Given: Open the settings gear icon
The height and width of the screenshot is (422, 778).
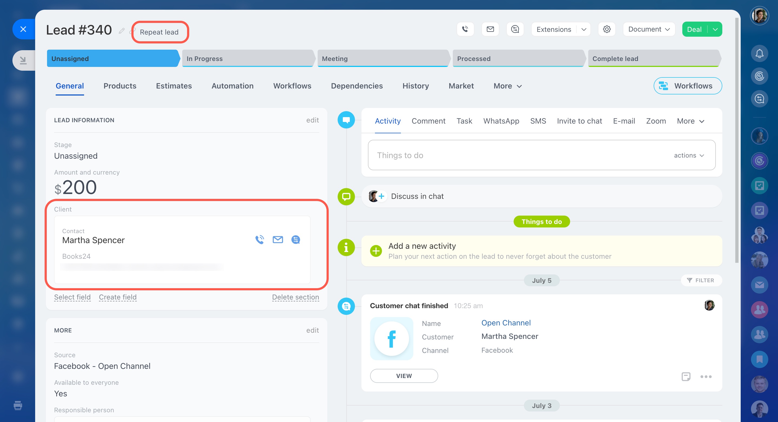Looking at the screenshot, I should [x=607, y=29].
